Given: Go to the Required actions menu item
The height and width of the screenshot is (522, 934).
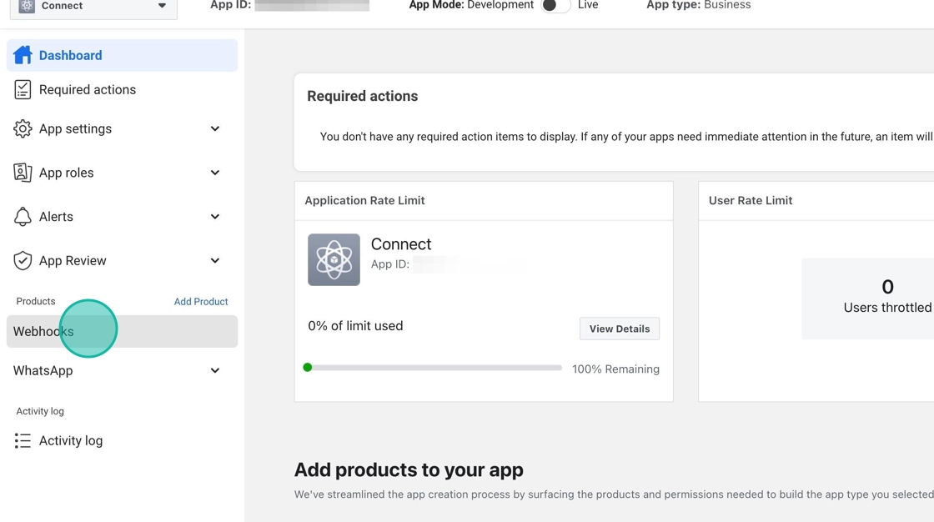Looking at the screenshot, I should coord(87,89).
